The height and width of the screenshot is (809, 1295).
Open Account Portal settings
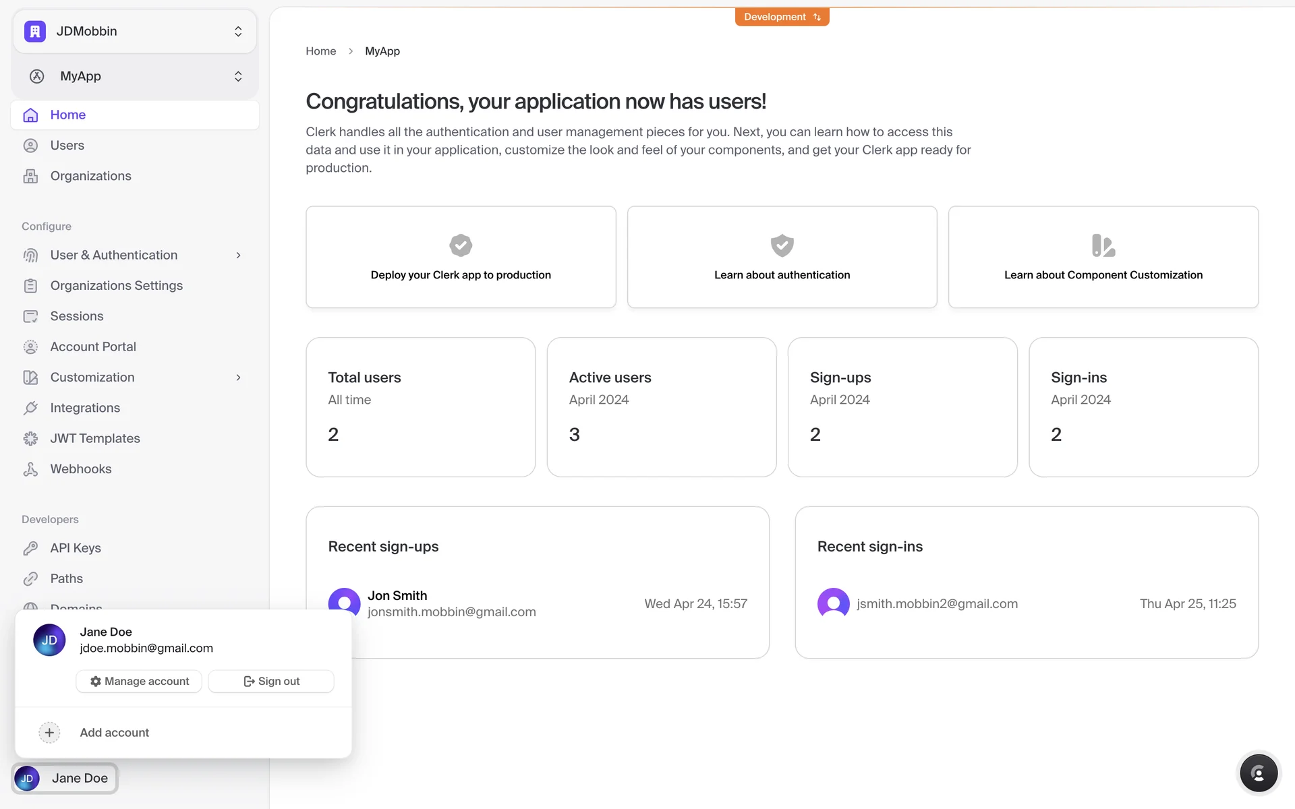tap(93, 347)
